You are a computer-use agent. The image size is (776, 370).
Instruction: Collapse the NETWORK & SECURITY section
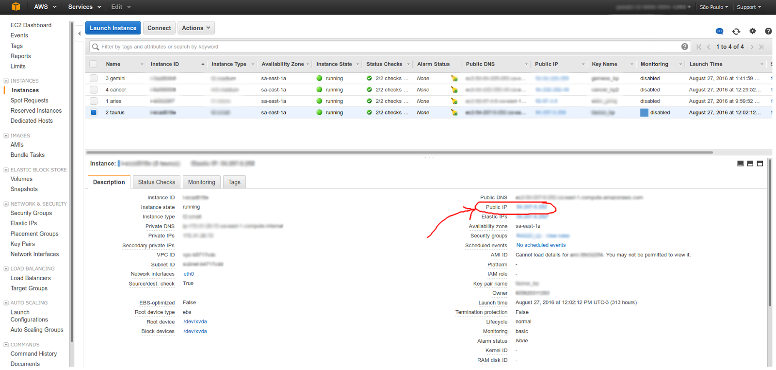coord(6,204)
